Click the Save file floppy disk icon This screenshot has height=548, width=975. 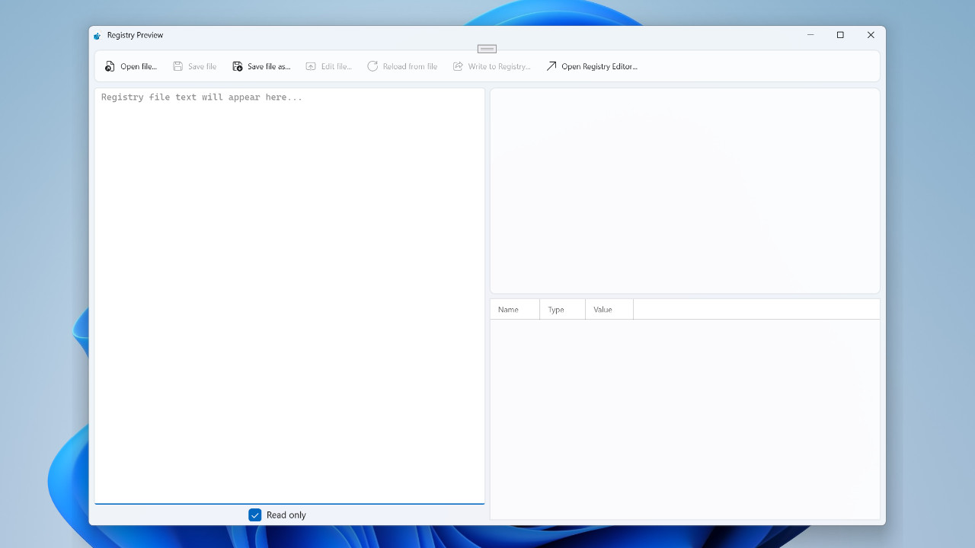click(x=177, y=66)
